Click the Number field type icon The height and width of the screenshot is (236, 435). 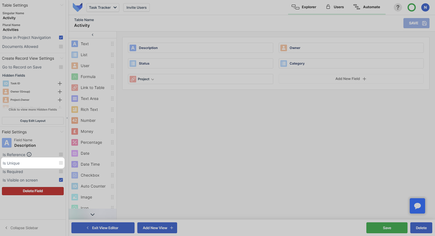pyautogui.click(x=75, y=120)
